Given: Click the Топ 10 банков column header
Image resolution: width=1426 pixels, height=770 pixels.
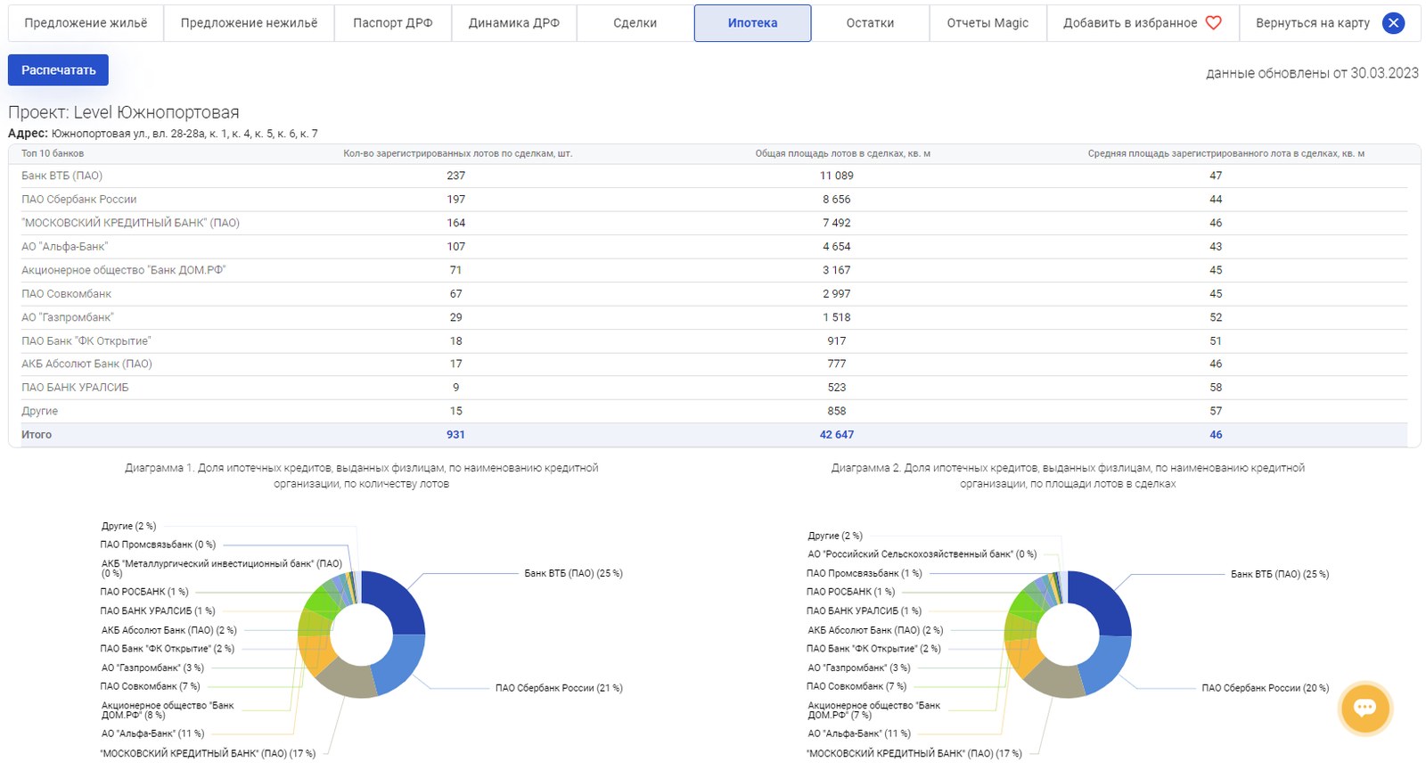Looking at the screenshot, I should point(53,153).
